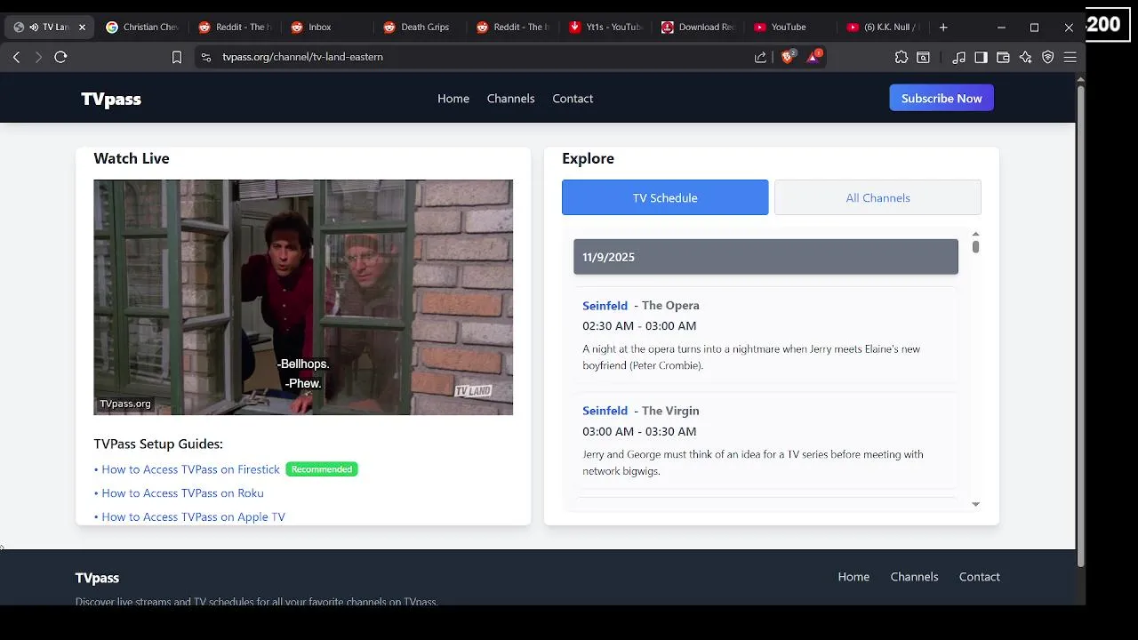Maximize the browser window

click(1034, 27)
